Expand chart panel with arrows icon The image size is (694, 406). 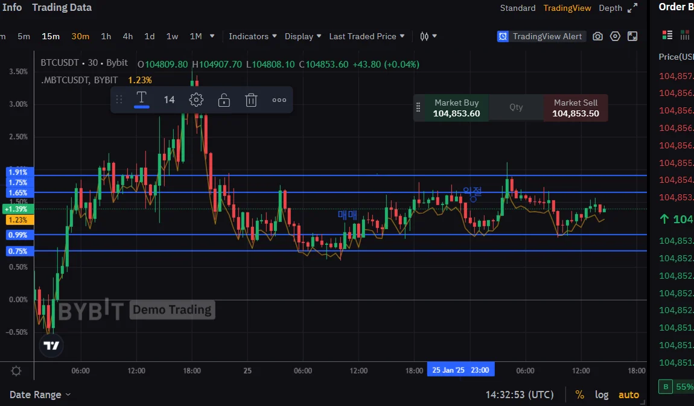(632, 8)
